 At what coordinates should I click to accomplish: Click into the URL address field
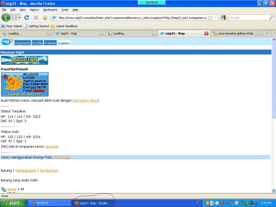click(x=132, y=18)
